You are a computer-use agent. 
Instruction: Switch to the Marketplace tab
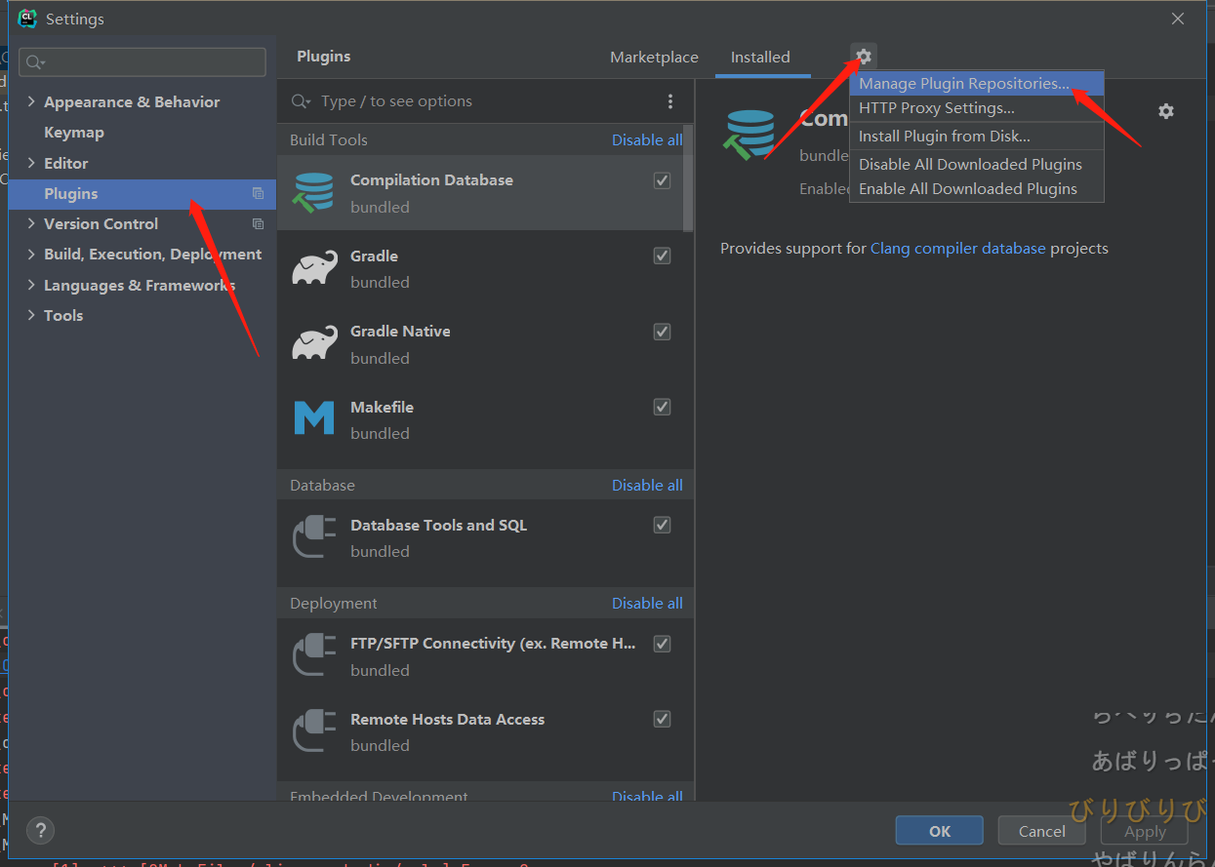[654, 58]
